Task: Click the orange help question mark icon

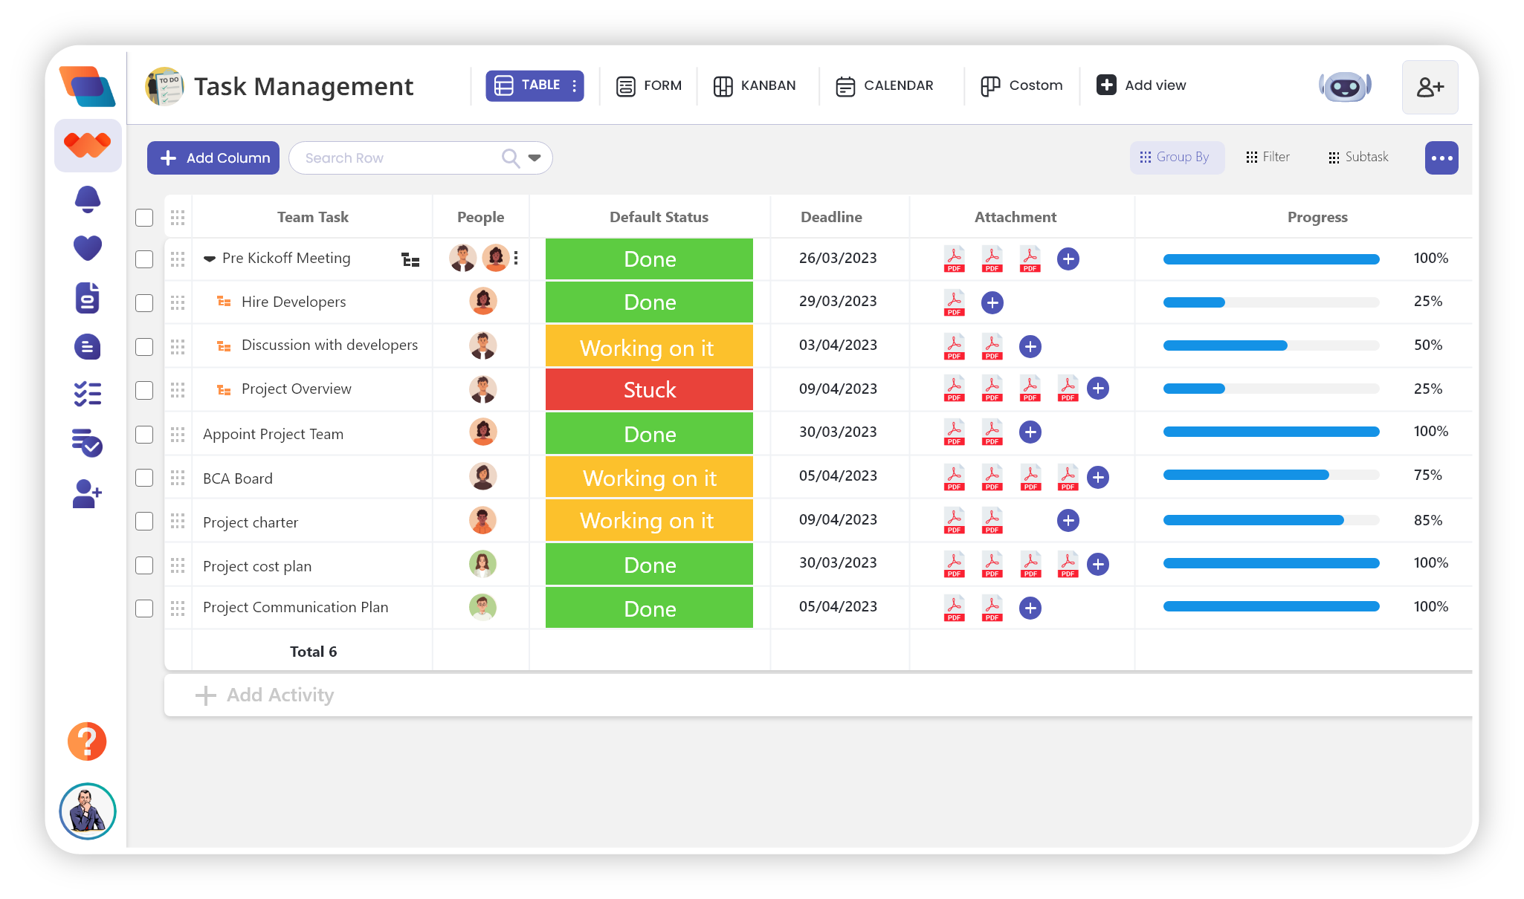Action: [87, 741]
